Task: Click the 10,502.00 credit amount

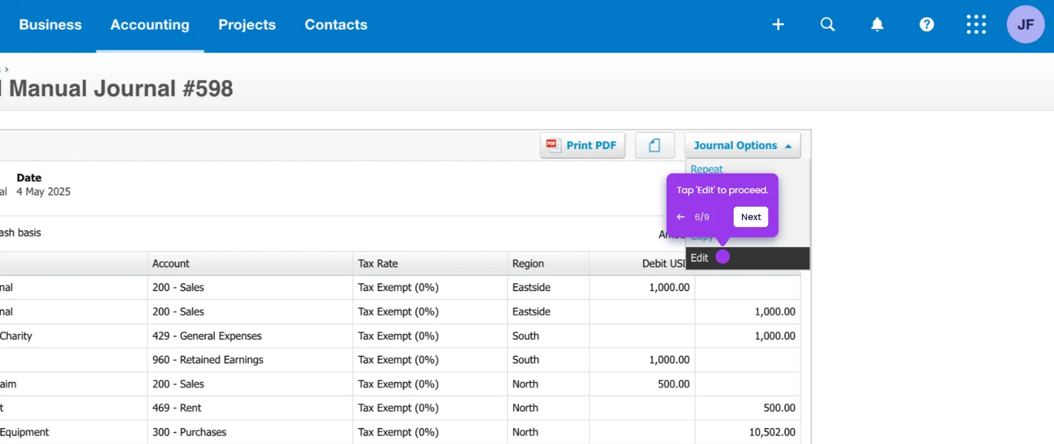Action: tap(772, 432)
